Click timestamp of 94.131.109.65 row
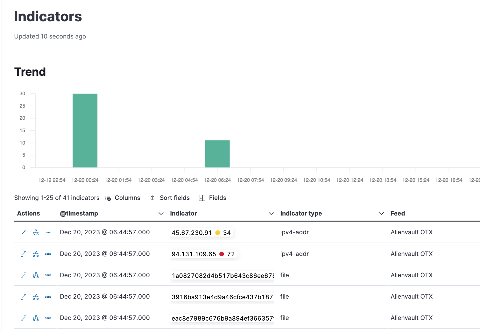 (x=105, y=254)
